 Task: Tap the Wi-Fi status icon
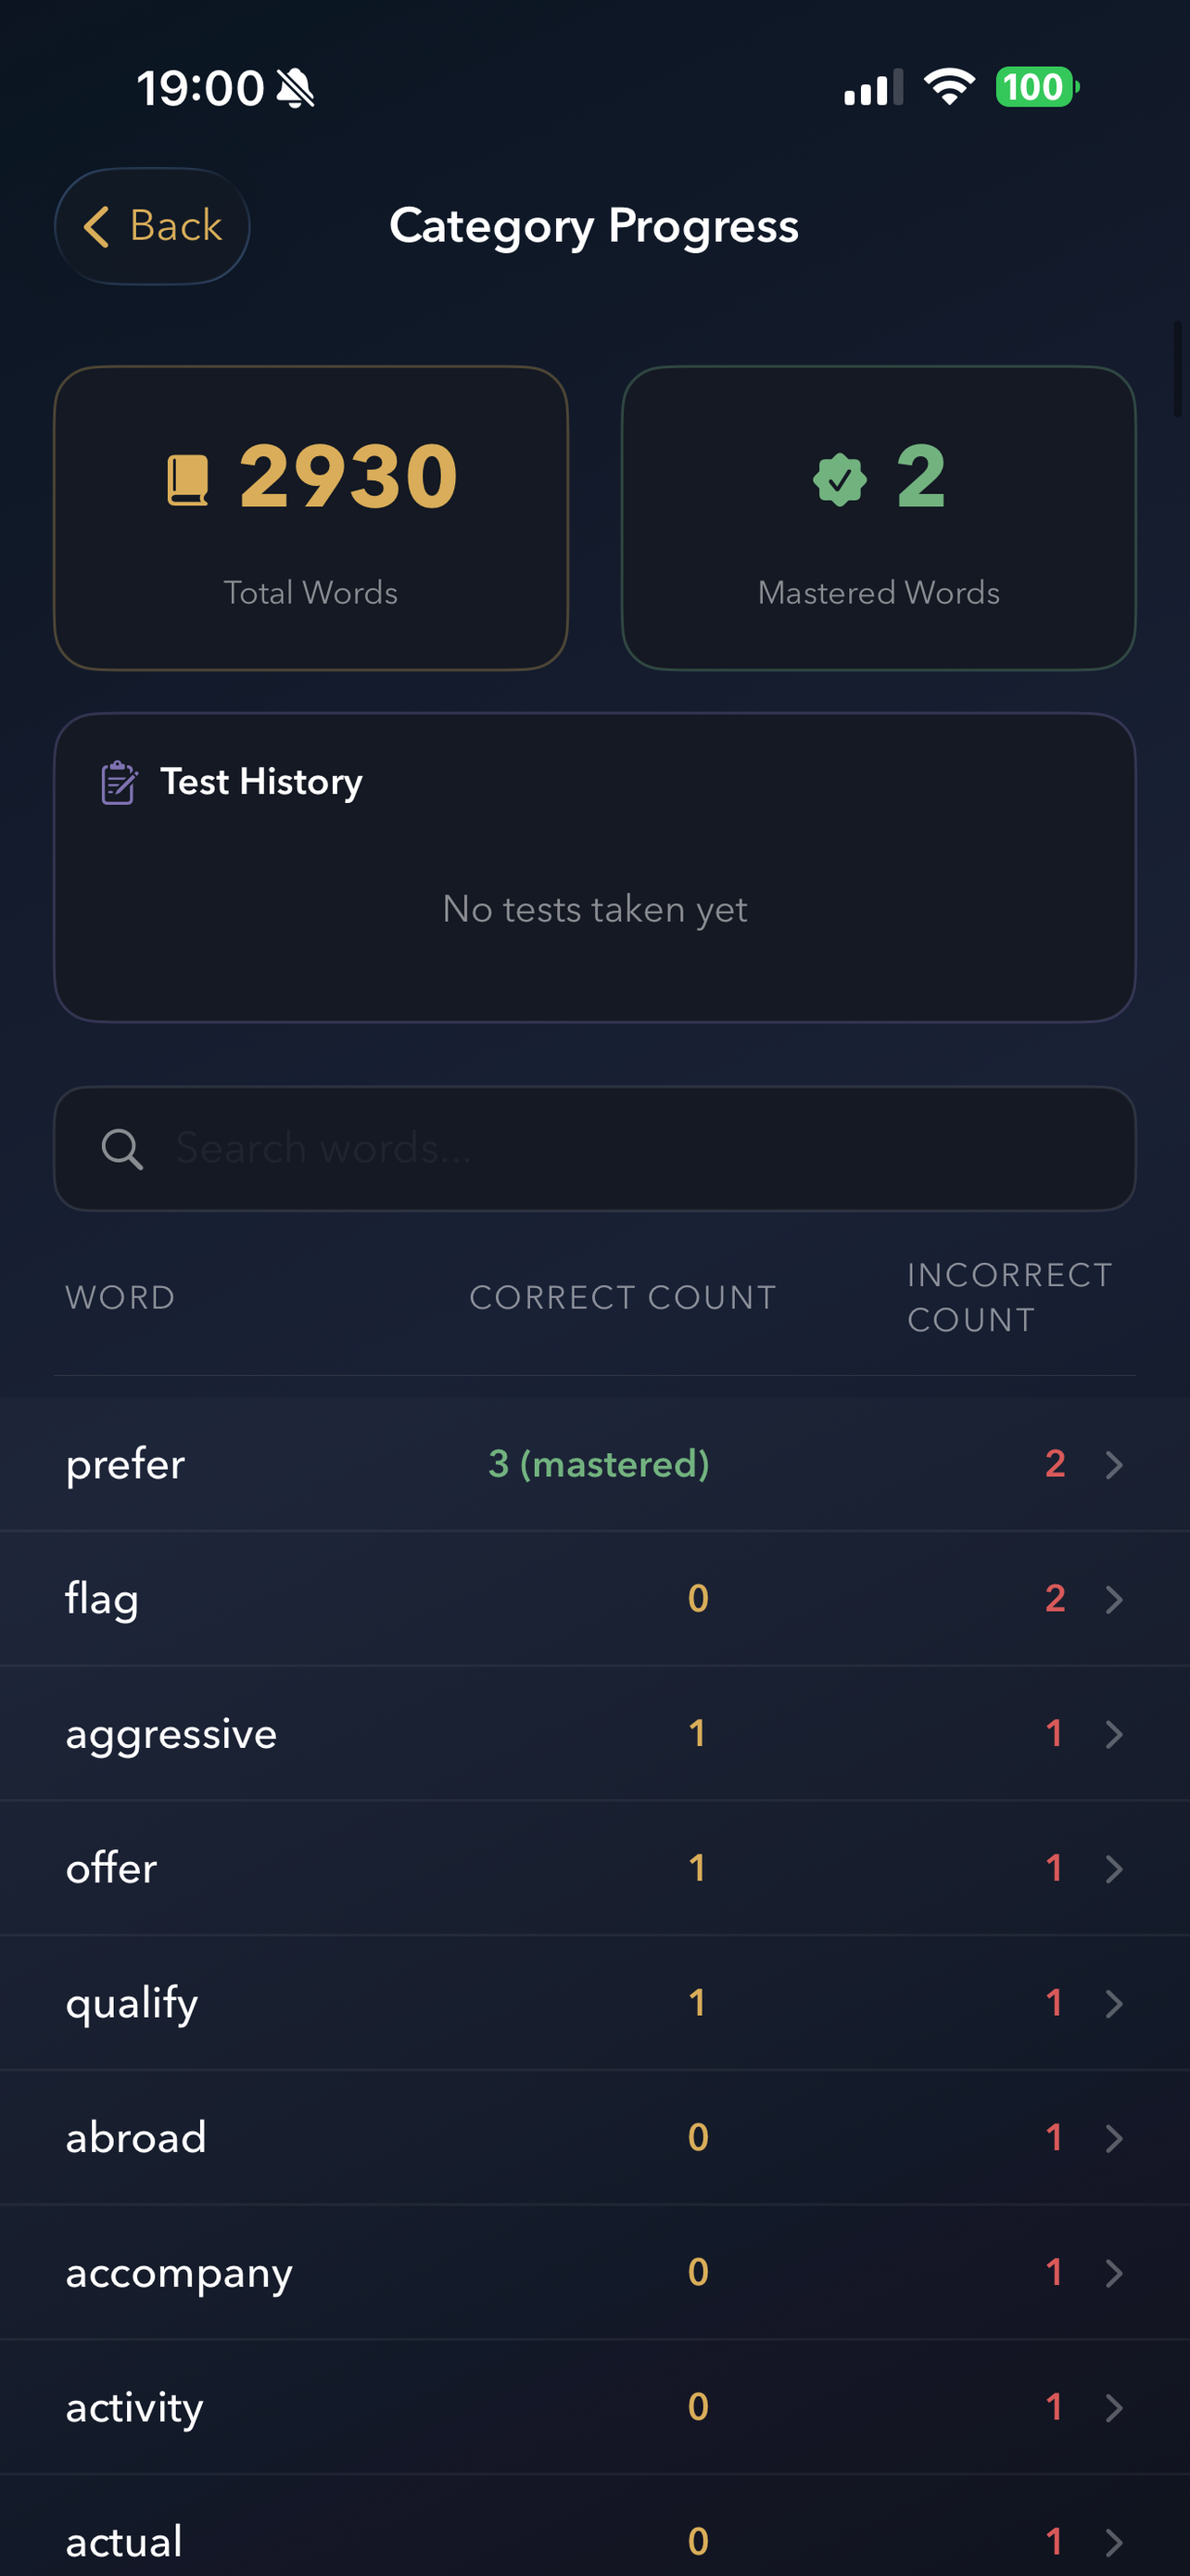(x=949, y=87)
